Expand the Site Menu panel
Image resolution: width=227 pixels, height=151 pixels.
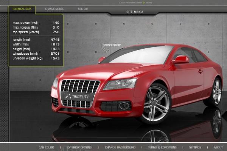click(134, 12)
